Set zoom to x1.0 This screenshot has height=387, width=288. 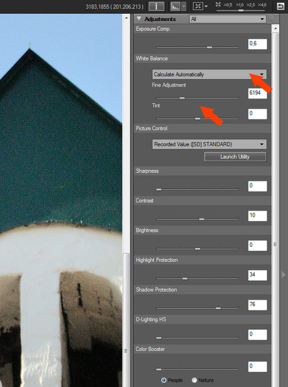[240, 4]
